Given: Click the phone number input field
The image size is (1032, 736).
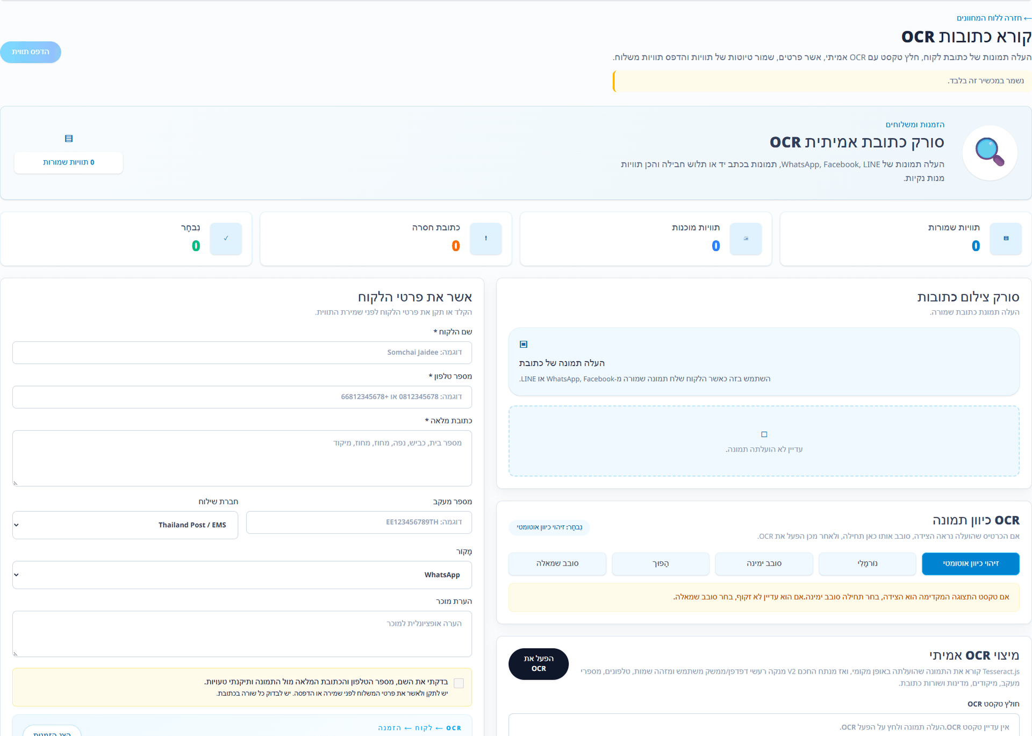Looking at the screenshot, I should (242, 397).
